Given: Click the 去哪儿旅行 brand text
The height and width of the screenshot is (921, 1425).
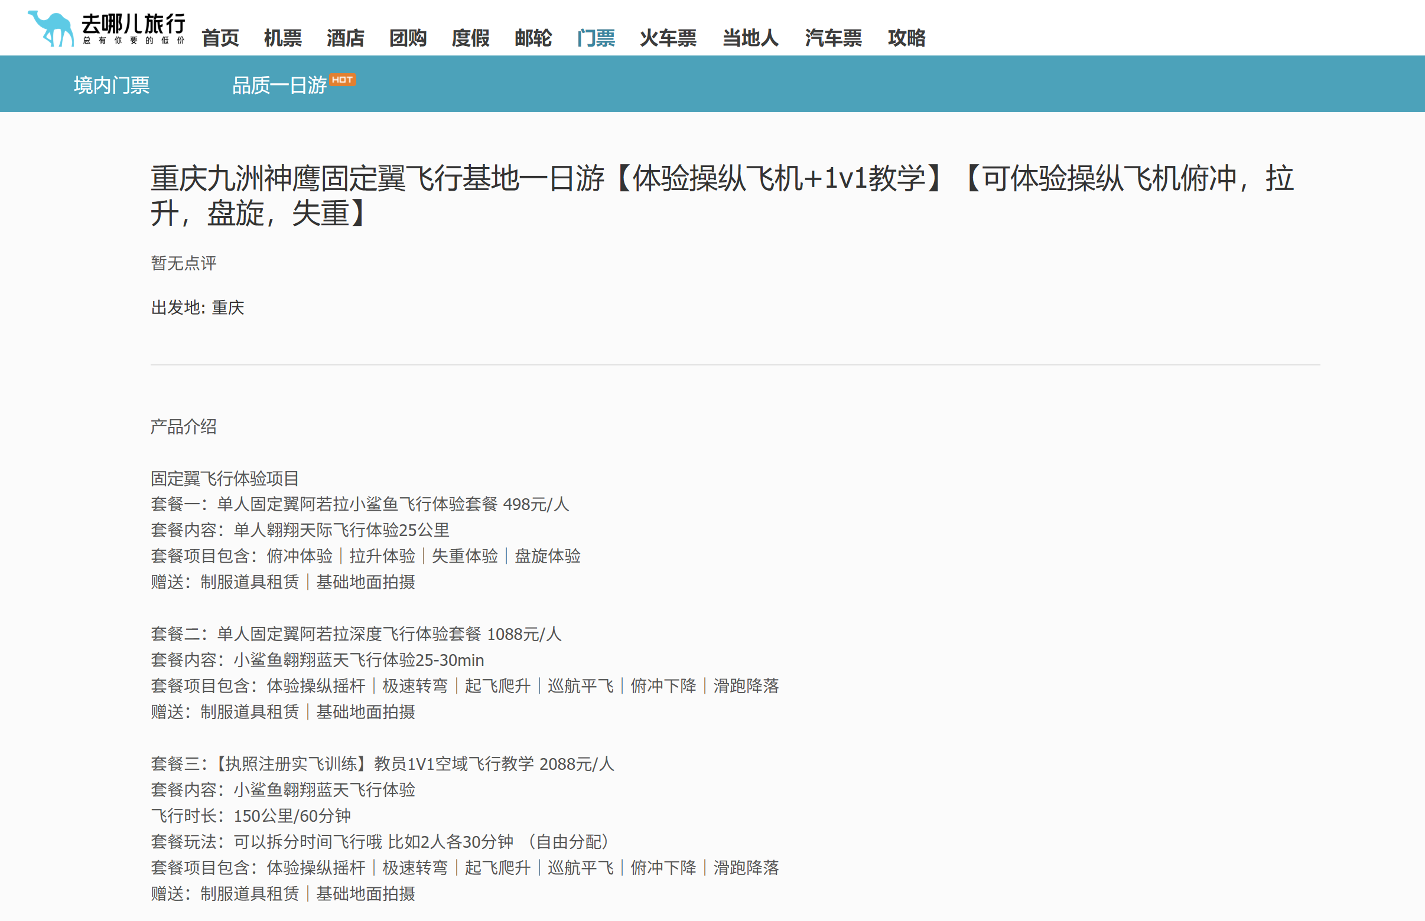Looking at the screenshot, I should (133, 24).
